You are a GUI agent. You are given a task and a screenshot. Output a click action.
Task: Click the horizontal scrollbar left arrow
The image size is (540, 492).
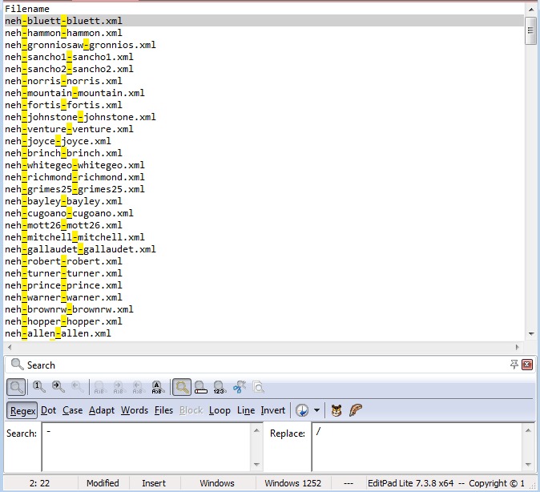pyautogui.click(x=10, y=347)
